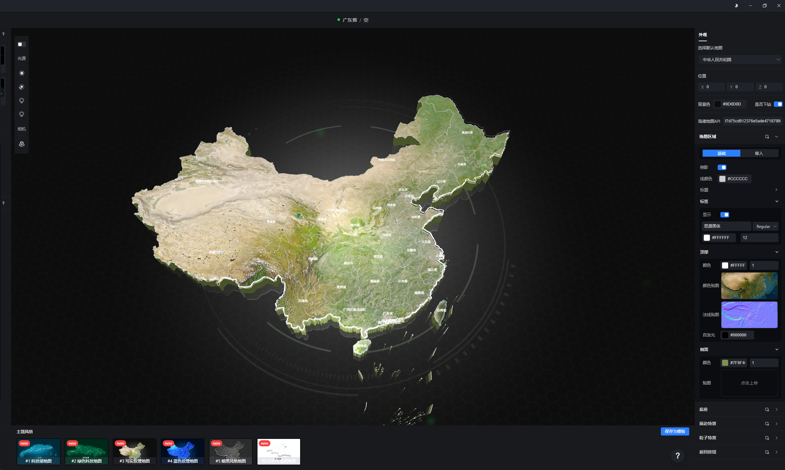Add a sun-style light from the 光源 toolbar
785x470 pixels.
[22, 73]
